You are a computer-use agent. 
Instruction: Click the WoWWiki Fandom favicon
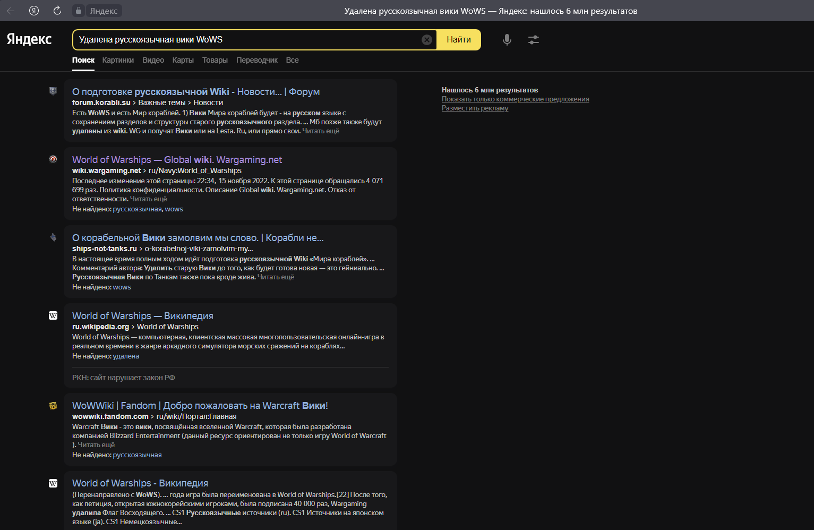point(53,405)
